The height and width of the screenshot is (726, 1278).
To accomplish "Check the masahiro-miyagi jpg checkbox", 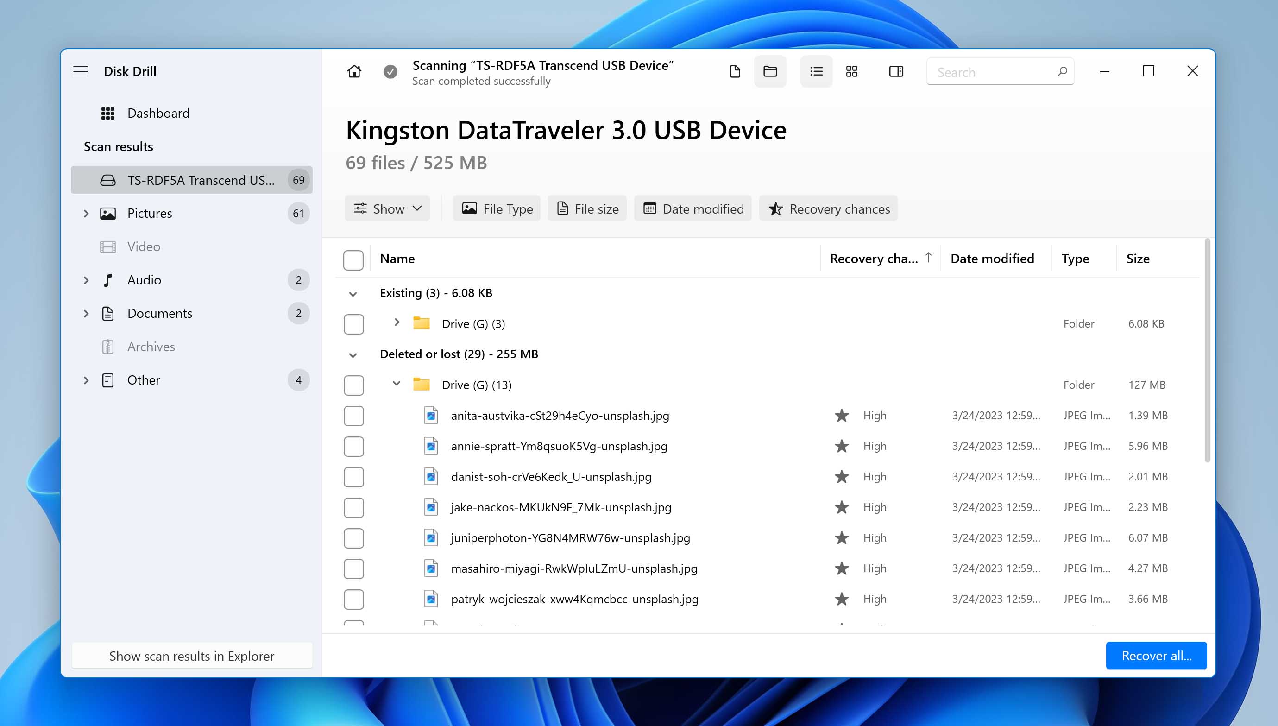I will tap(353, 568).
